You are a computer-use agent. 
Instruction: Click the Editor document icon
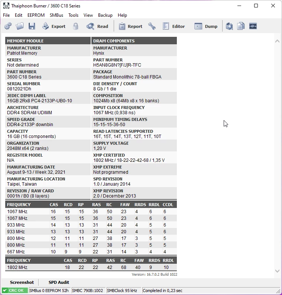click(166, 26)
